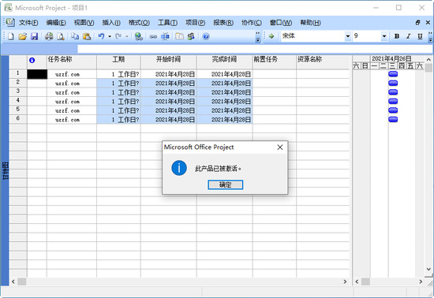This screenshot has height=298, width=434.
Task: Click the Gantt bar for task 6
Action: tap(393, 119)
